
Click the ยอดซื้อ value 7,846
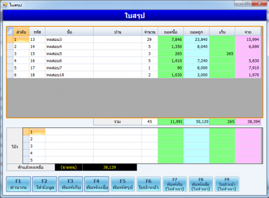[171, 39]
